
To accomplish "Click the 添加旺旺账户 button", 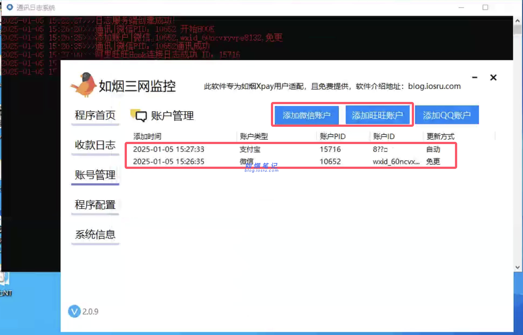I will [x=377, y=115].
